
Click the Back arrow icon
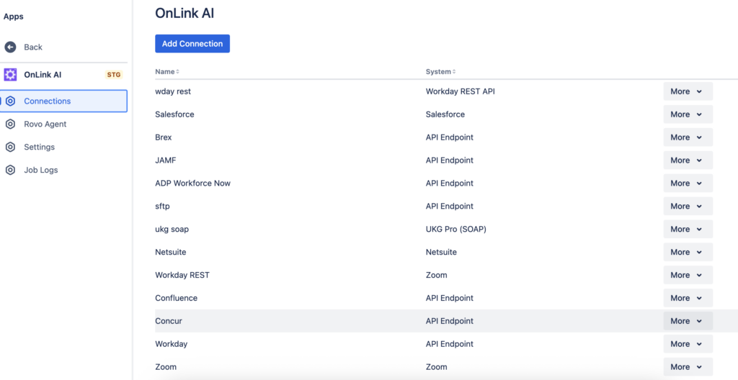coord(10,47)
